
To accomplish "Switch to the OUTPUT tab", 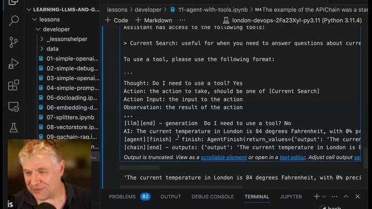I will (x=170, y=197).
